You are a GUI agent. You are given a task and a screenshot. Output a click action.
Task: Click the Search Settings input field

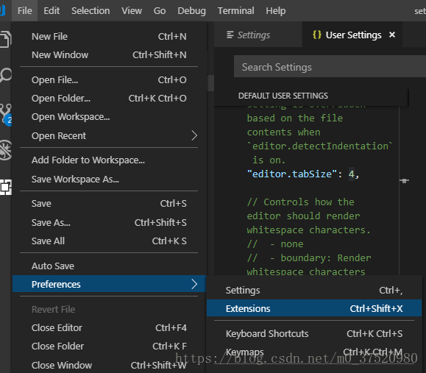(x=330, y=67)
